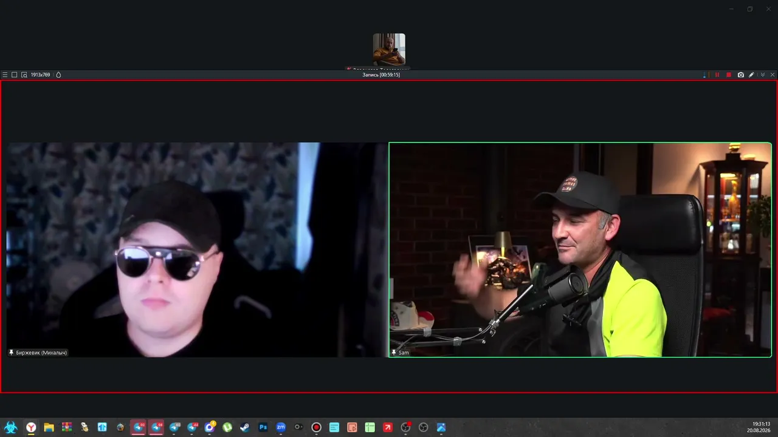Pause the screen recording
Image resolution: width=778 pixels, height=437 pixels.
point(717,75)
